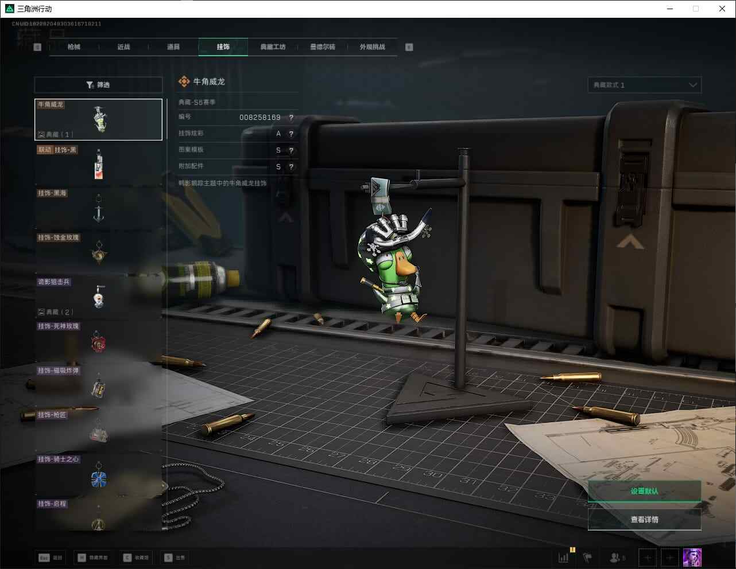Pick the 挂饰-蚀金玫瑰 charm
Screen dimensions: 736x569
click(x=98, y=252)
